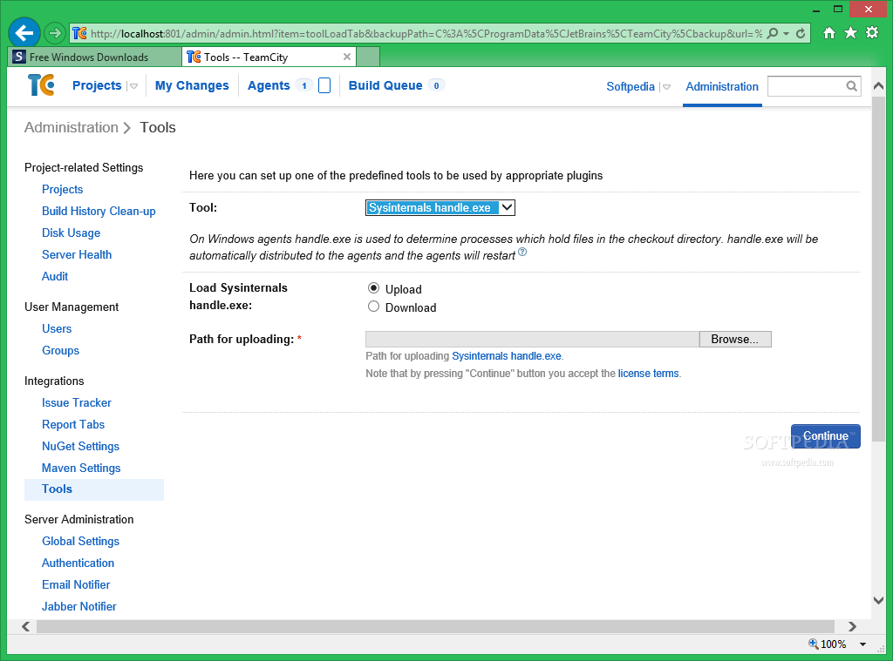Click the horizontal scrollbar right arrow
The width and height of the screenshot is (893, 661).
coord(852,626)
